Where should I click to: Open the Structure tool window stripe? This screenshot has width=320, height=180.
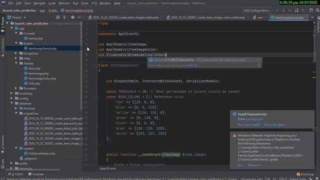coord(2,47)
